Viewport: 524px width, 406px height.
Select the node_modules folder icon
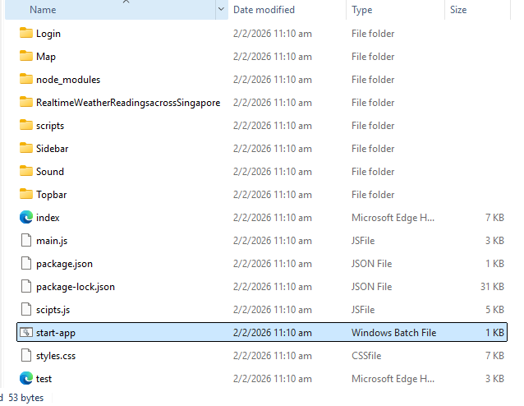[x=26, y=79]
